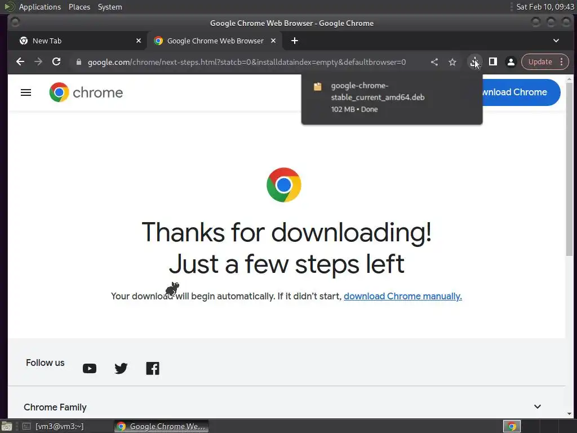Click the large Chrome logo in page center
Viewport: 577px width, 433px height.
click(x=284, y=185)
